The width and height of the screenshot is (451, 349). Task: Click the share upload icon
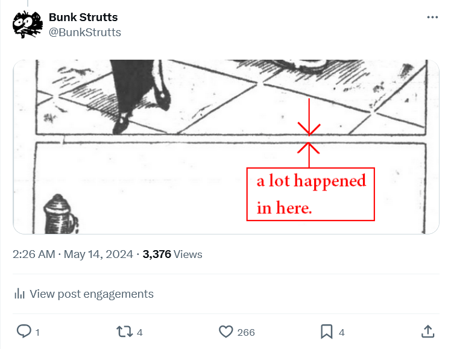tap(427, 332)
